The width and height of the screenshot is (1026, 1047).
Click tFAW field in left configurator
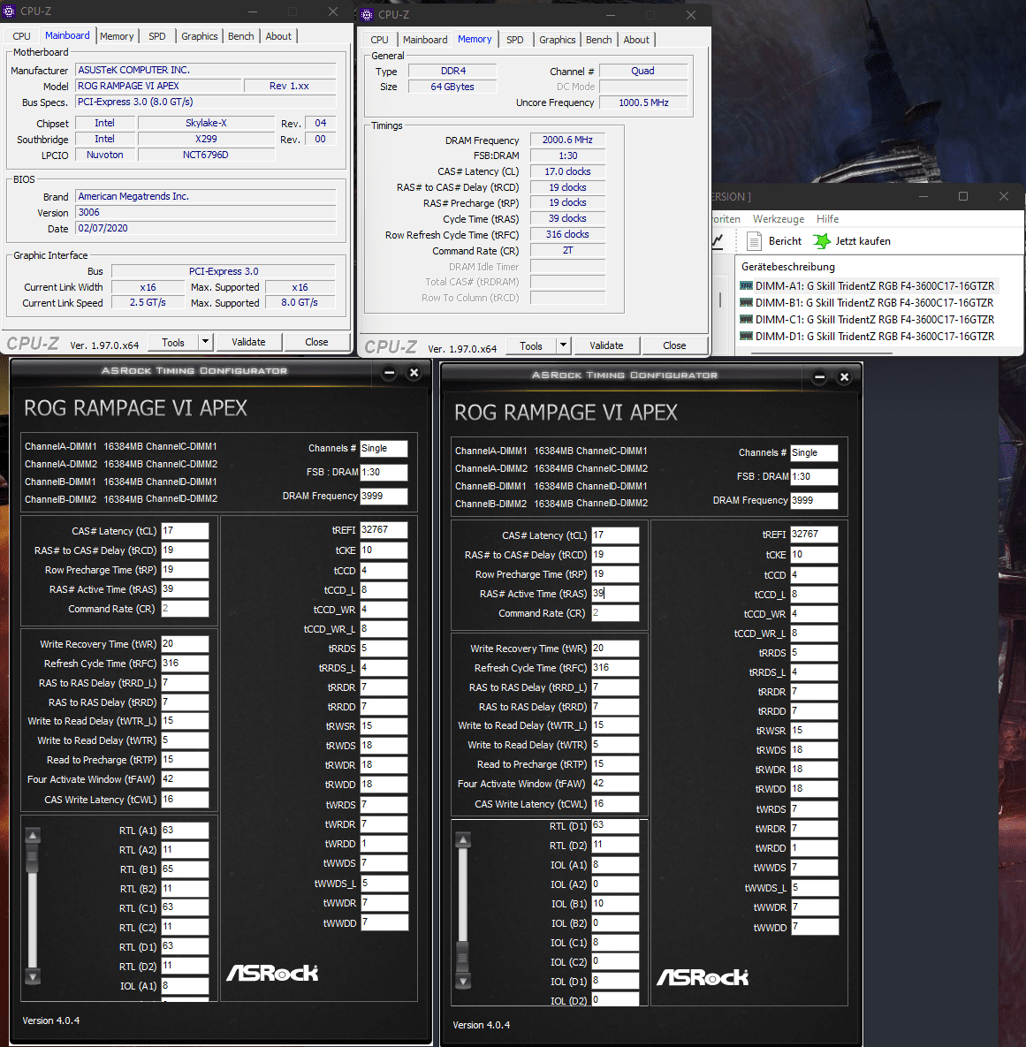(x=185, y=779)
